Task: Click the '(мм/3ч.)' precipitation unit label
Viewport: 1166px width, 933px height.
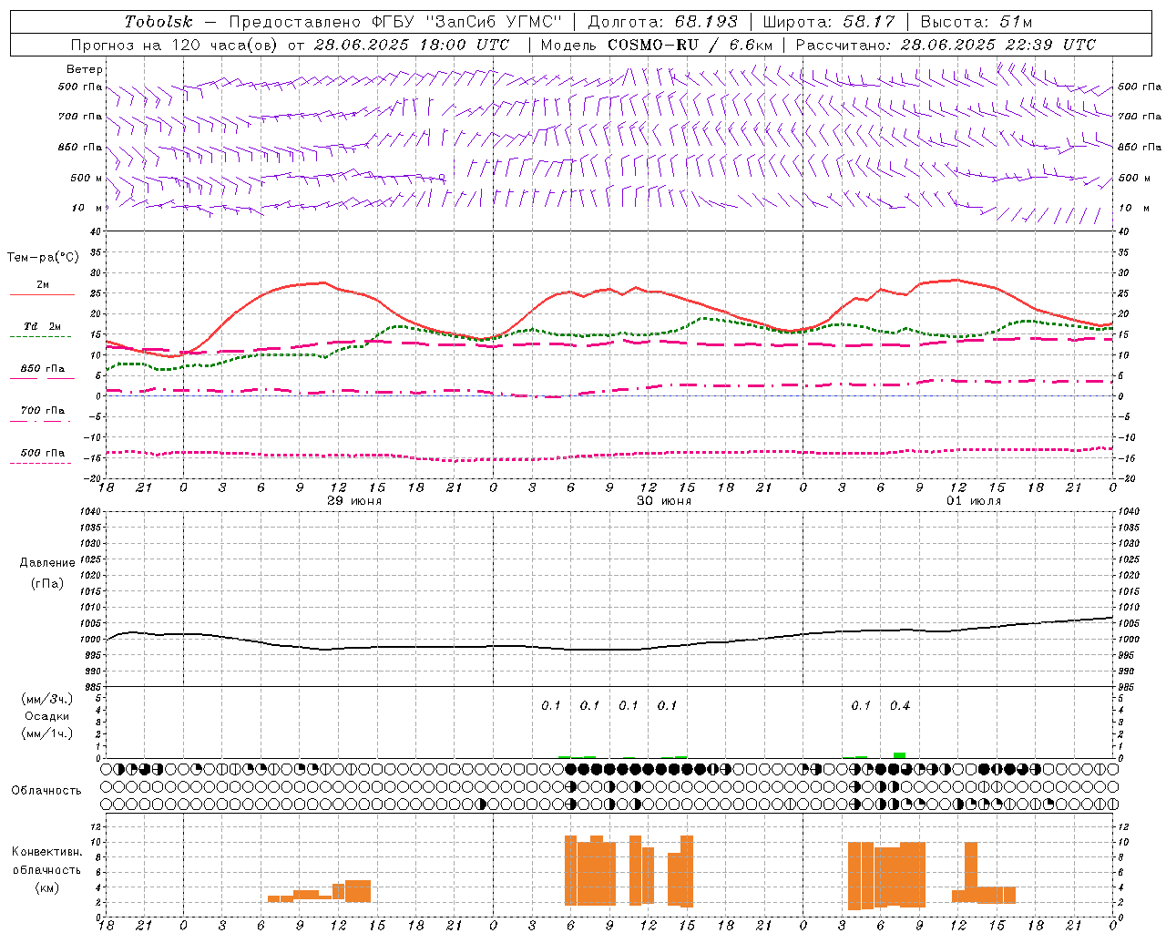Action: pyautogui.click(x=47, y=699)
